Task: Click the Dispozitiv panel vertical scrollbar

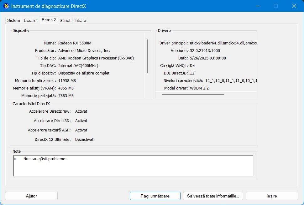Action: (x=148, y=56)
